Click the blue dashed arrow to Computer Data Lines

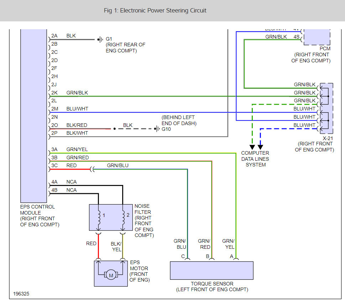260,147
